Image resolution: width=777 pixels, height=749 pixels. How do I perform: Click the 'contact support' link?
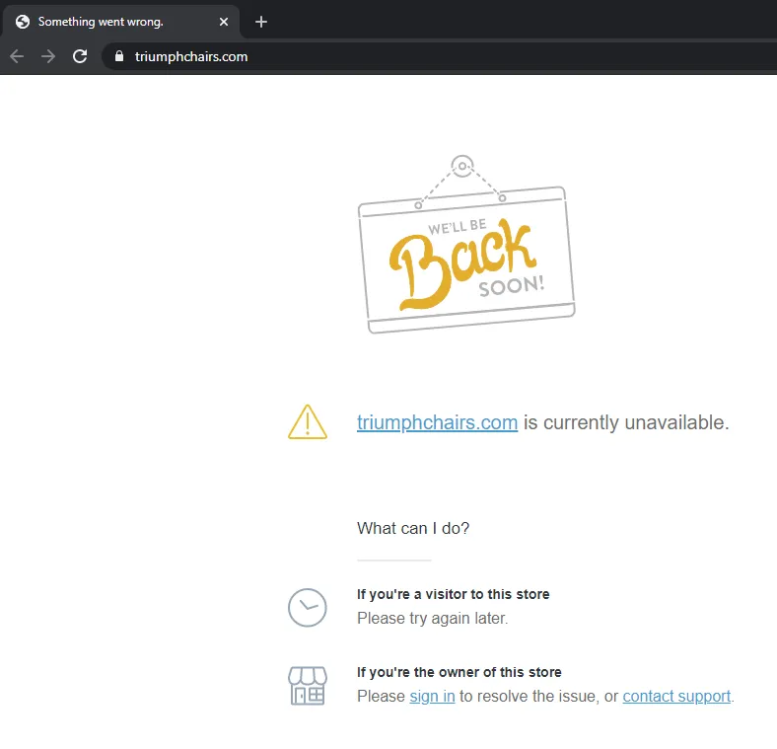(676, 696)
